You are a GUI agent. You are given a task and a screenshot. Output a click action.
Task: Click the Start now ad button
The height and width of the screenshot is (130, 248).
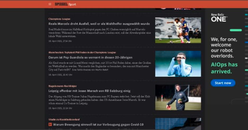pyautogui.click(x=223, y=83)
